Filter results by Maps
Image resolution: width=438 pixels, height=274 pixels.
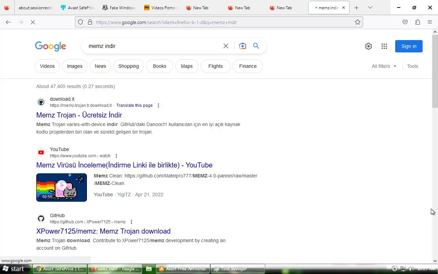pos(187,66)
